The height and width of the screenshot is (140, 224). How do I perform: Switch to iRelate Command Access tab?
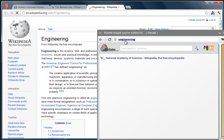click(31, 7)
